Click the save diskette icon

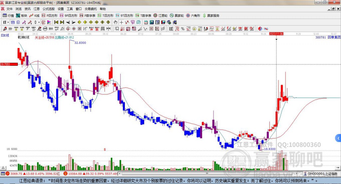point(163,22)
